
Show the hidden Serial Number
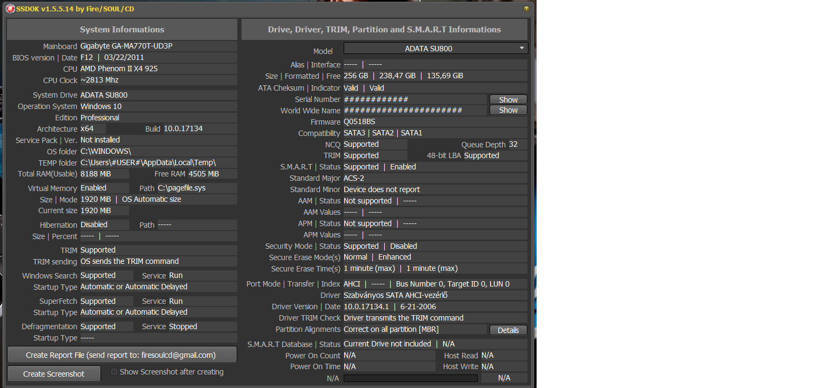[508, 99]
